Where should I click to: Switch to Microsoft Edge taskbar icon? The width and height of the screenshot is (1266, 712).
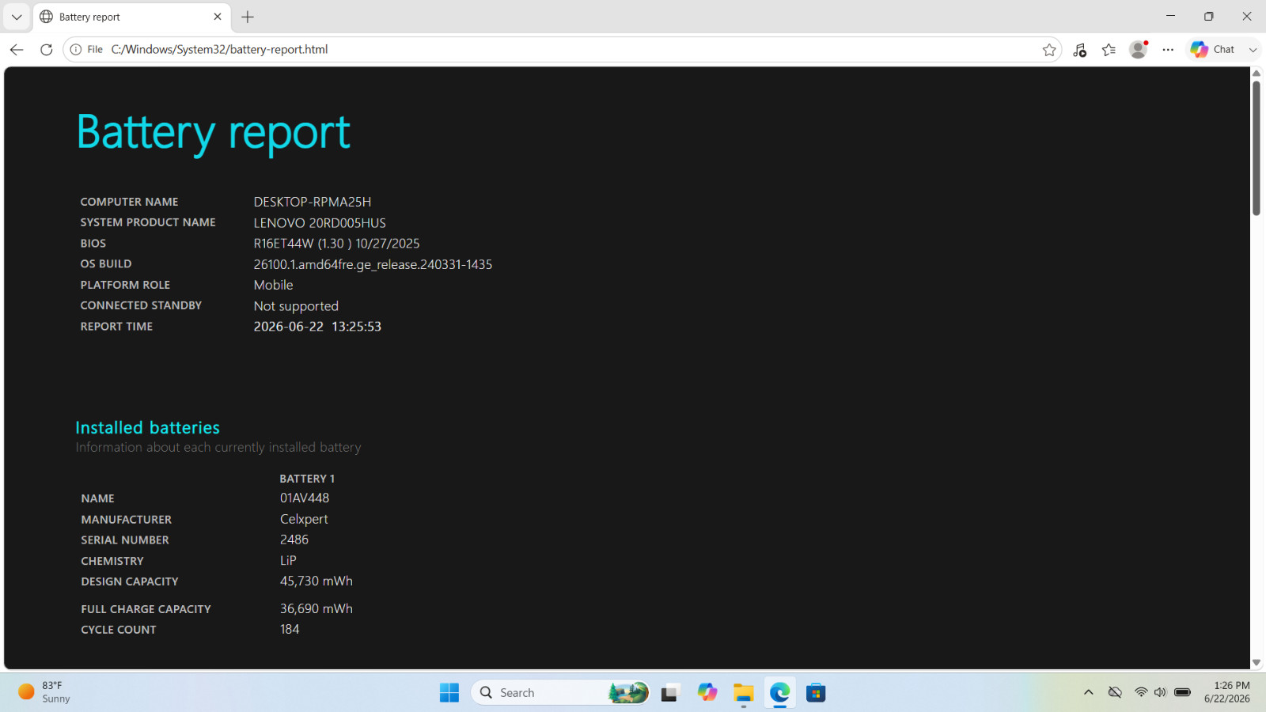pyautogui.click(x=779, y=693)
